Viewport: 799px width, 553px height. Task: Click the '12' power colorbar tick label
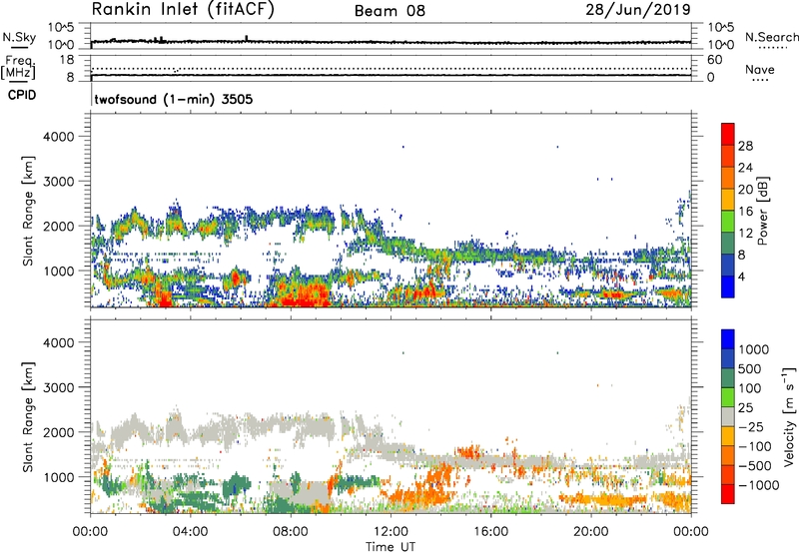point(745,233)
